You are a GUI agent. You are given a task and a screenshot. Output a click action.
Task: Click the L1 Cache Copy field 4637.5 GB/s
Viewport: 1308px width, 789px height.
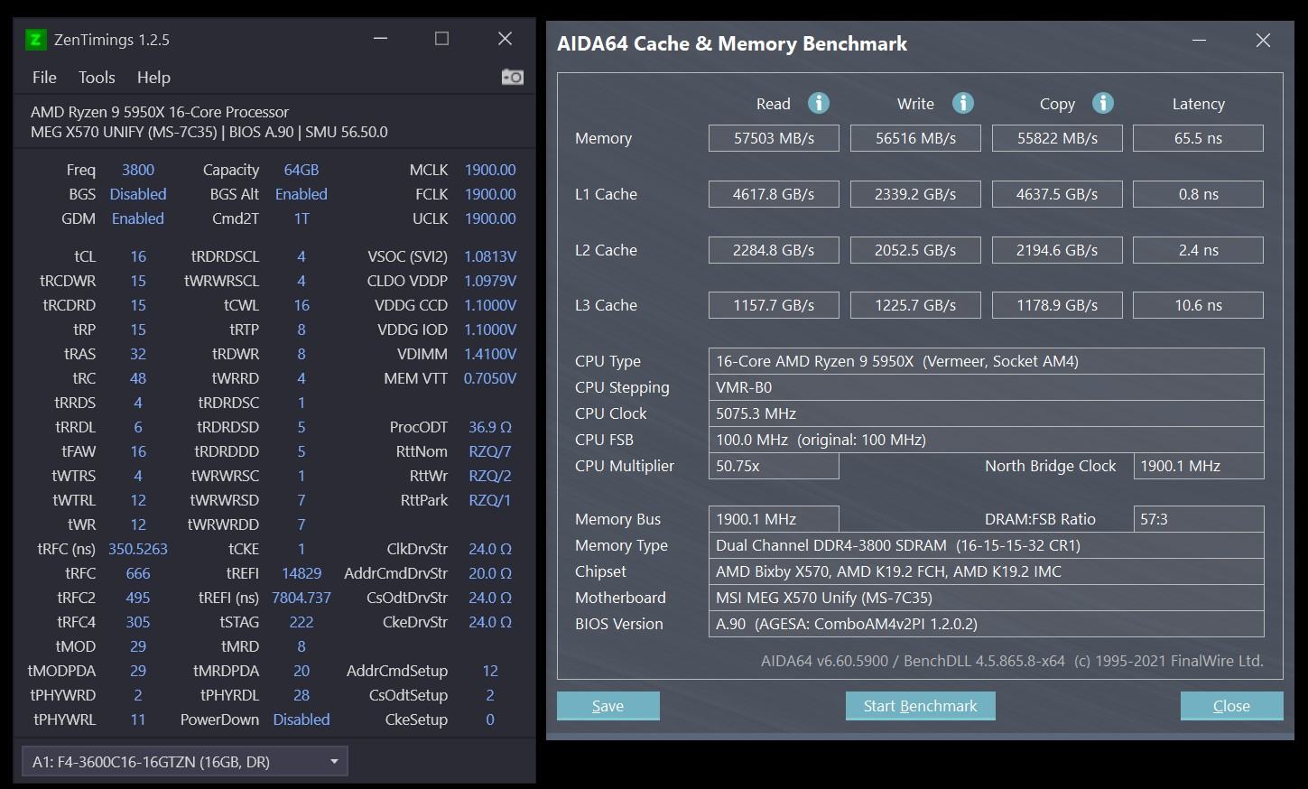click(x=1057, y=194)
